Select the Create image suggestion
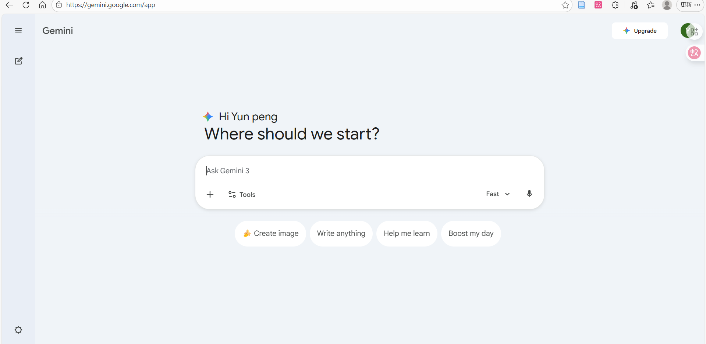Image resolution: width=706 pixels, height=344 pixels. point(270,233)
